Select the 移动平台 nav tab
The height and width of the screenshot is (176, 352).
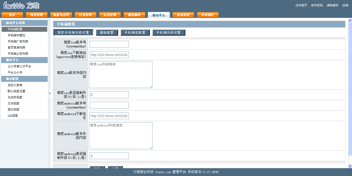point(159,15)
